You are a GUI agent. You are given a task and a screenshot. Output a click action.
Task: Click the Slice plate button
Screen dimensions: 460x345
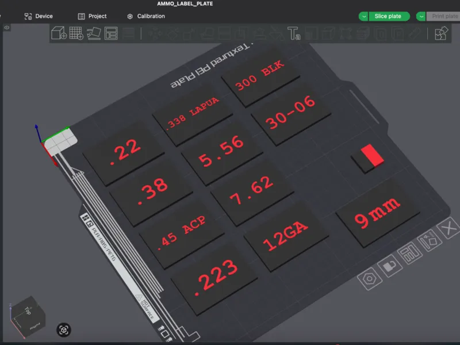pos(389,17)
